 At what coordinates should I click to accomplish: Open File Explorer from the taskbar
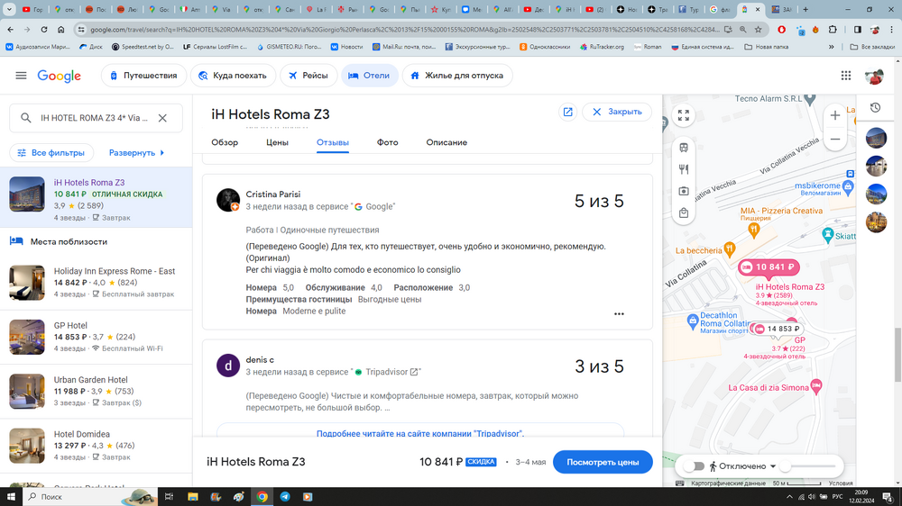click(193, 497)
